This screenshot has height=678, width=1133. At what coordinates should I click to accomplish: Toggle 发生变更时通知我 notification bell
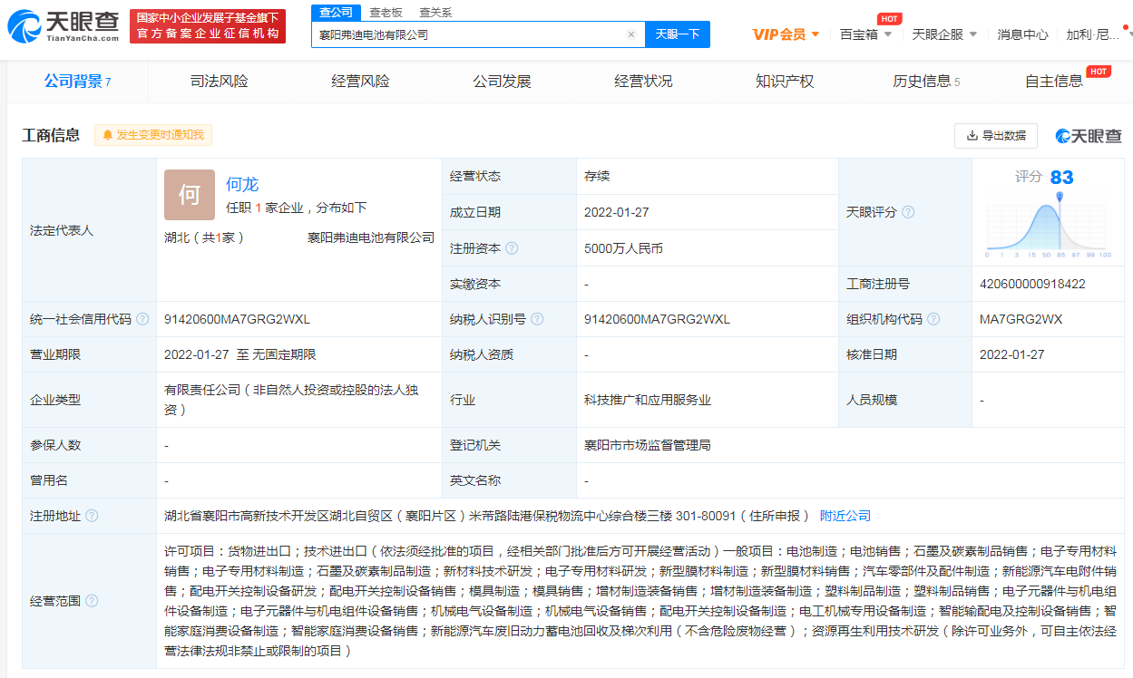[153, 135]
